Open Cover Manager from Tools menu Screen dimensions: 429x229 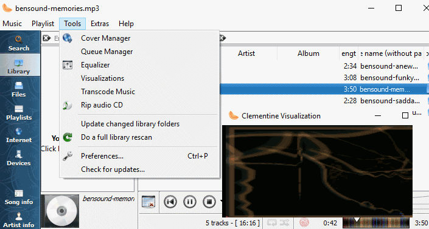(x=139, y=38)
